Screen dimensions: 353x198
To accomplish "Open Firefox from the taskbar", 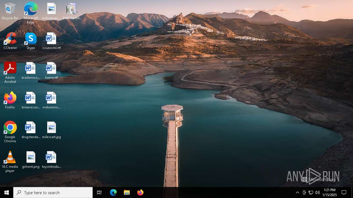I will click(x=140, y=193).
